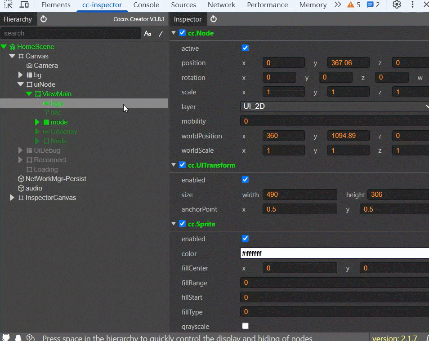This screenshot has height=341, width=429.
Task: Toggle the cc.UITransform component checkbox
Action: [x=182, y=165]
